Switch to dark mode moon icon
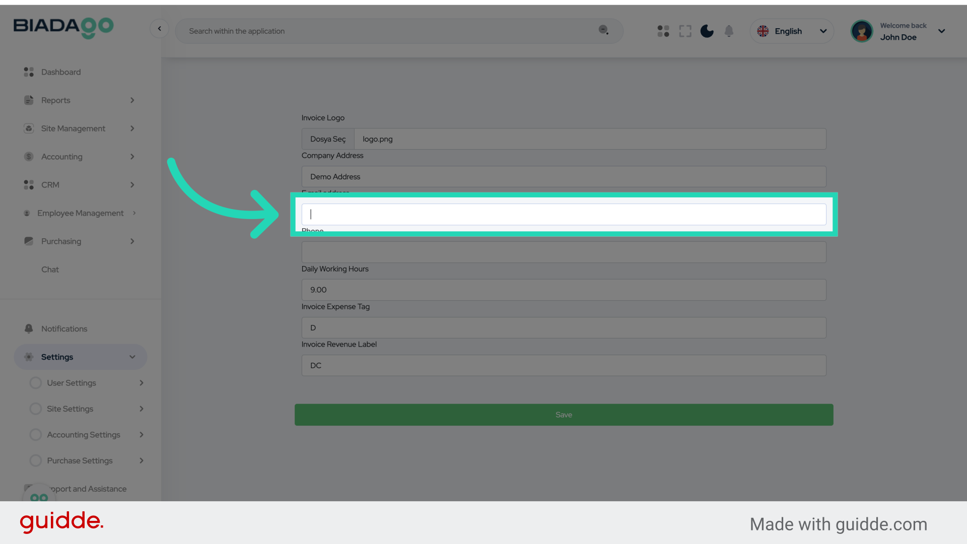This screenshot has height=544, width=967. (x=707, y=31)
